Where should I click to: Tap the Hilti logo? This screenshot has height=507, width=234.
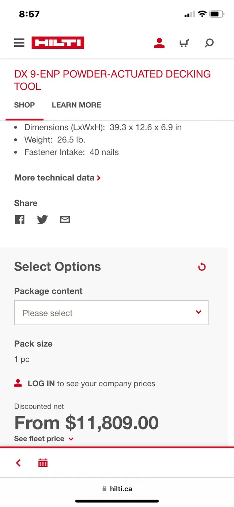58,43
